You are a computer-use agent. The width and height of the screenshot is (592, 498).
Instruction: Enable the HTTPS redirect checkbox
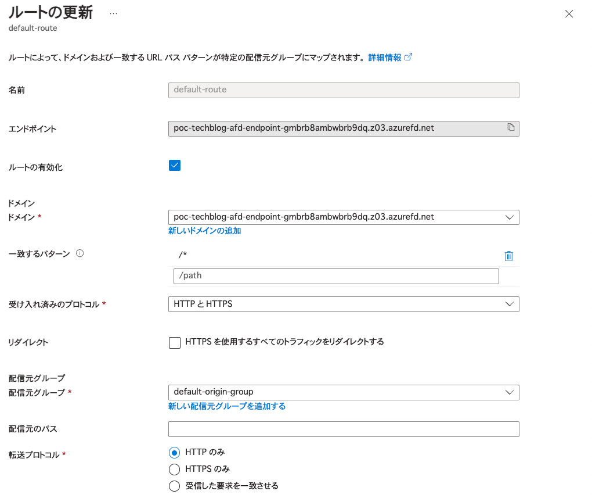click(175, 342)
